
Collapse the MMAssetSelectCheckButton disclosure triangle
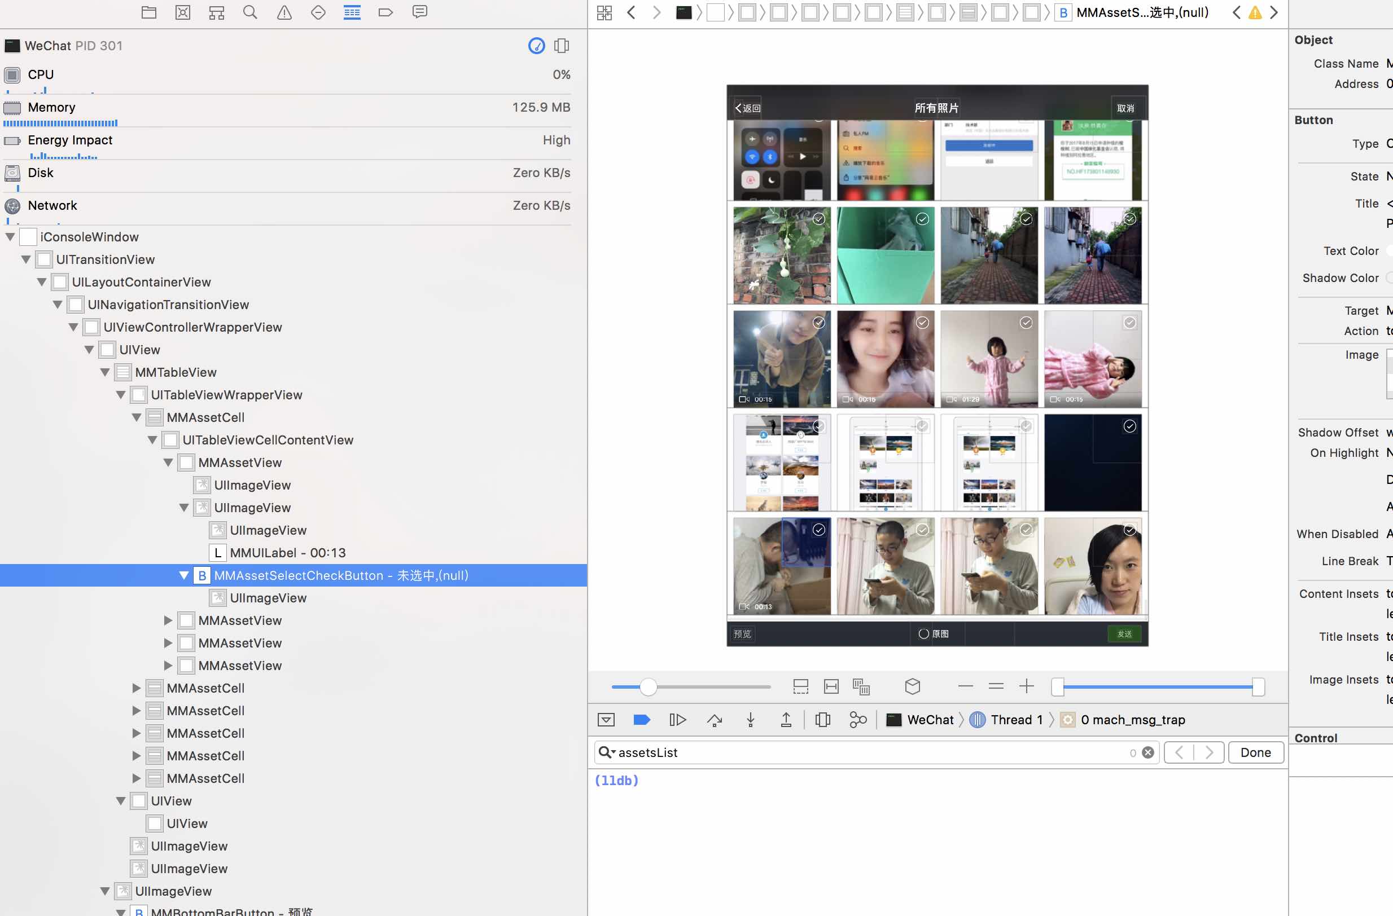[x=184, y=575]
